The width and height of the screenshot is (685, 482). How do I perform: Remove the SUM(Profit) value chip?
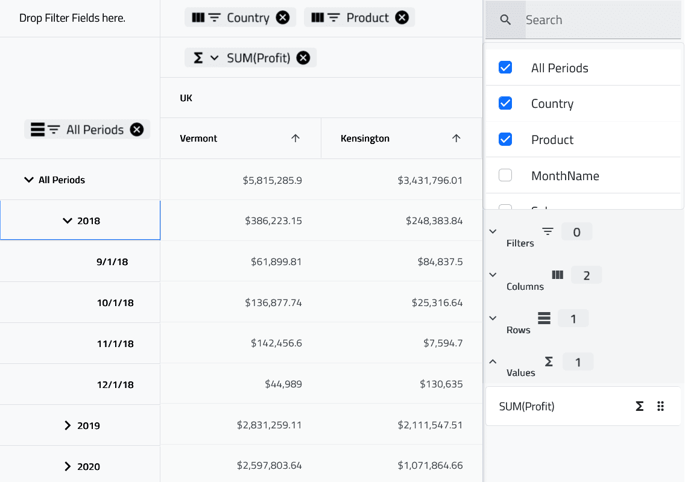click(303, 58)
